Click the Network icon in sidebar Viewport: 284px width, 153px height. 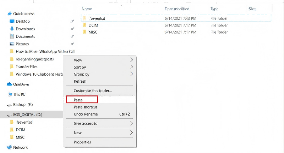9,147
